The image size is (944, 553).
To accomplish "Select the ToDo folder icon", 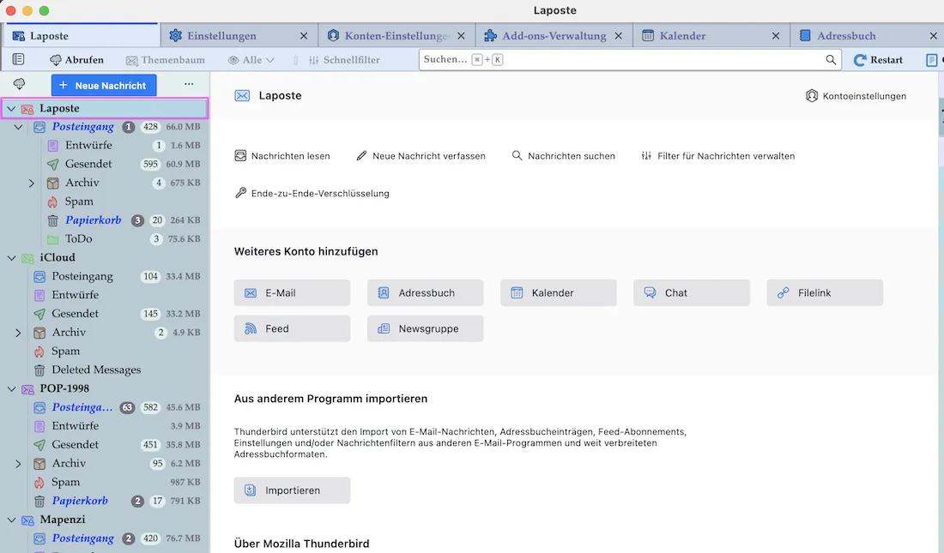I will tap(53, 239).
